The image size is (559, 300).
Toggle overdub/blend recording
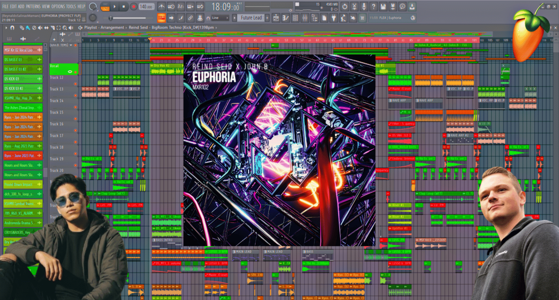pyautogui.click(x=190, y=7)
